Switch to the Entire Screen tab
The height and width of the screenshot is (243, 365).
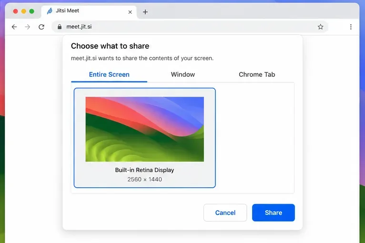pyautogui.click(x=109, y=74)
